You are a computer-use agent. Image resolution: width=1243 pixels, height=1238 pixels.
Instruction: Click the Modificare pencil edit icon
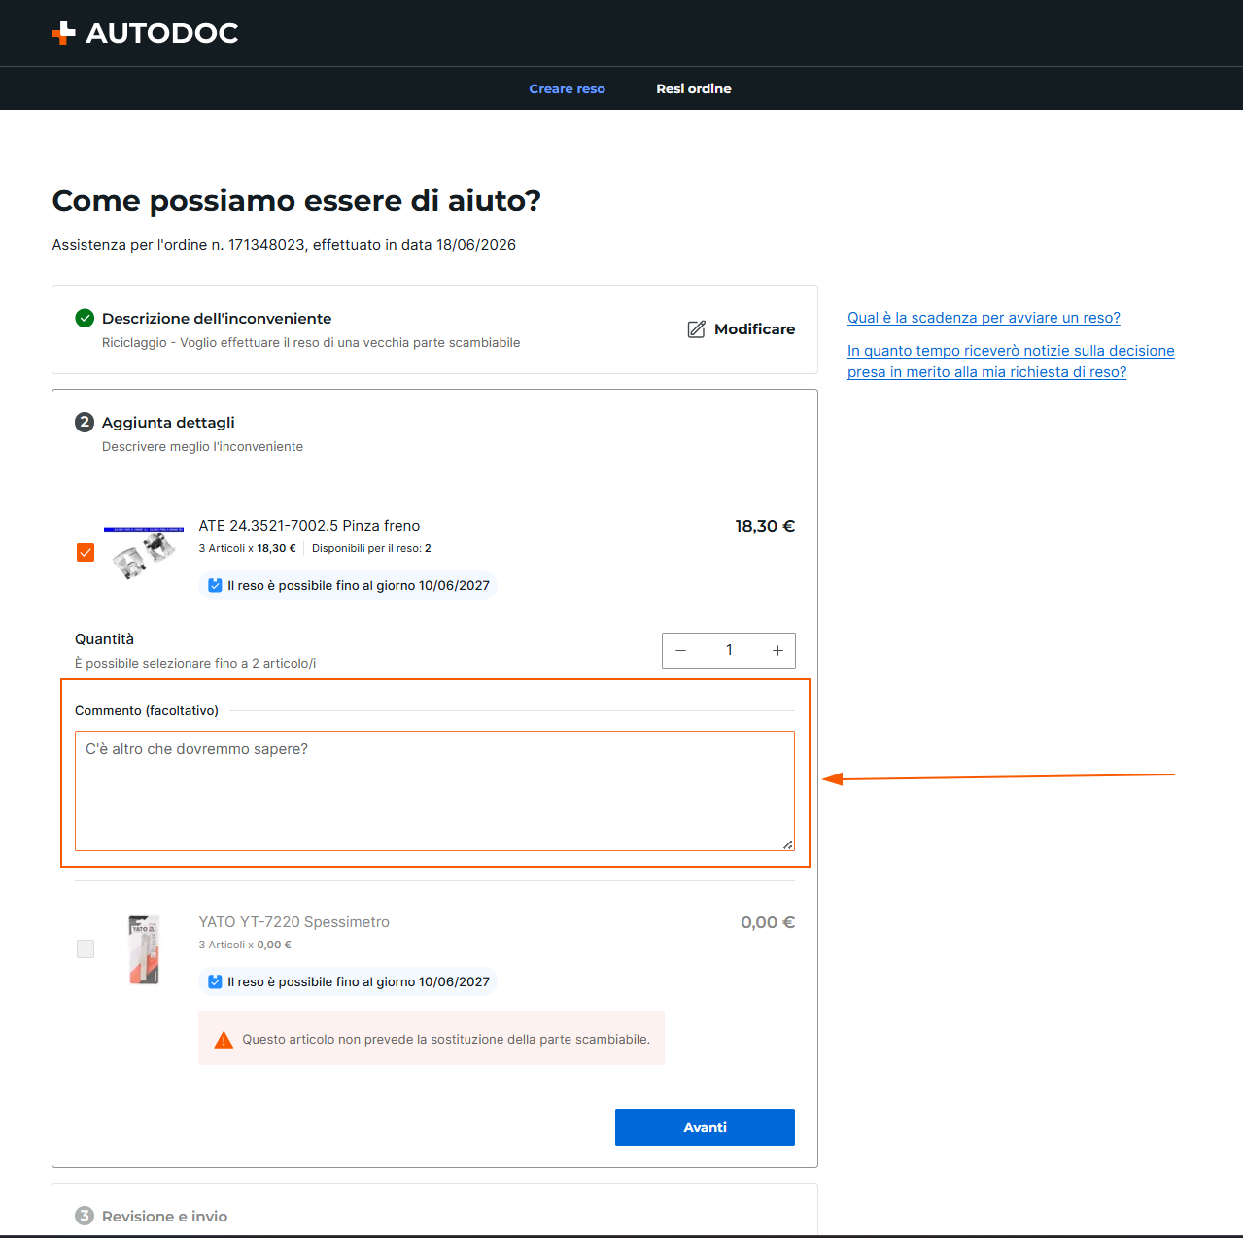click(x=697, y=329)
